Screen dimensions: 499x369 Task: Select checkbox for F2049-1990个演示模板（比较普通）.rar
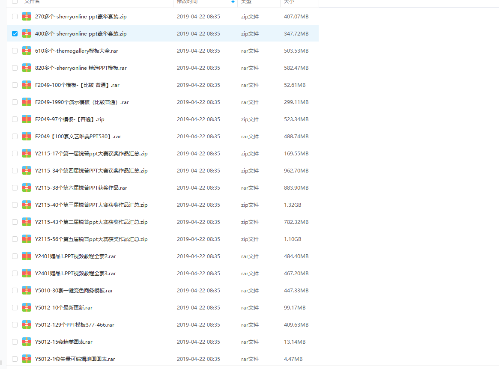tap(15, 102)
